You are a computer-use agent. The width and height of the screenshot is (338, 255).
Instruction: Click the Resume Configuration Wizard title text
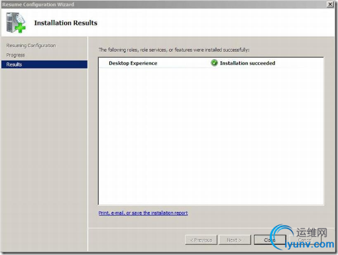(38, 5)
